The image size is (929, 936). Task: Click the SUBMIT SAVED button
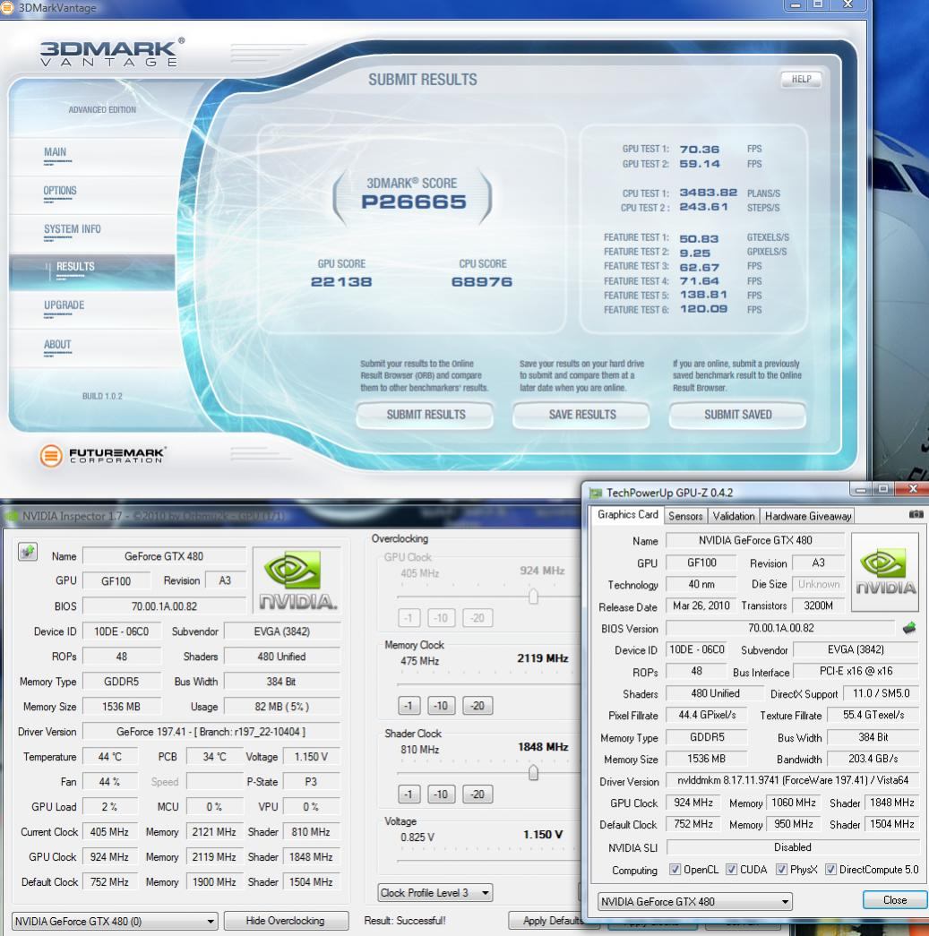737,415
